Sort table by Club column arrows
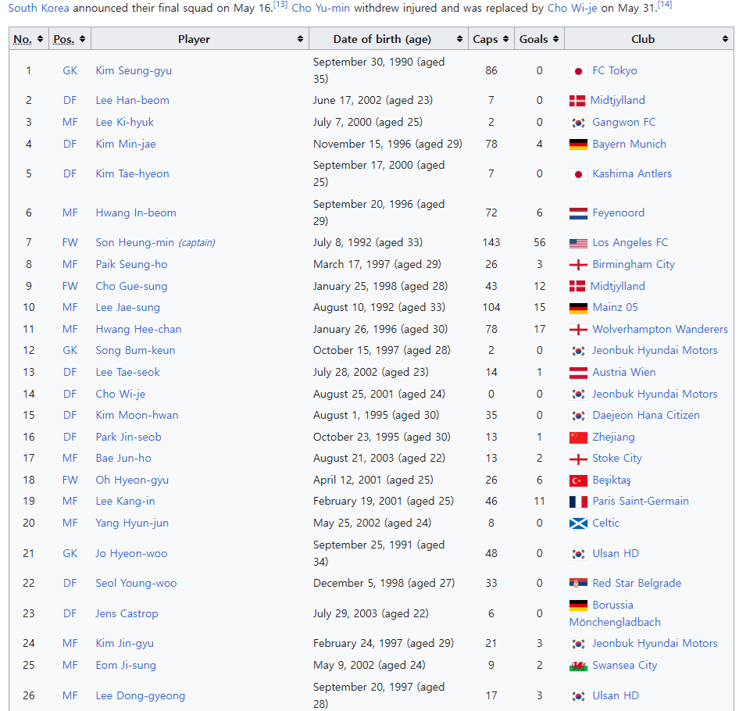 pos(726,39)
